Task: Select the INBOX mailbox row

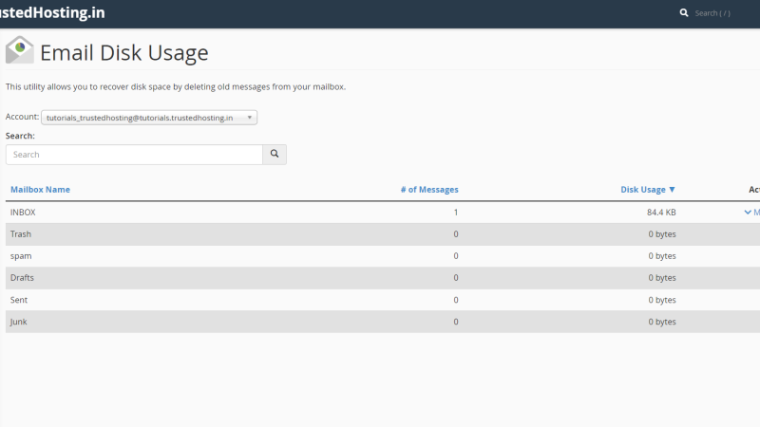Action: [383, 212]
